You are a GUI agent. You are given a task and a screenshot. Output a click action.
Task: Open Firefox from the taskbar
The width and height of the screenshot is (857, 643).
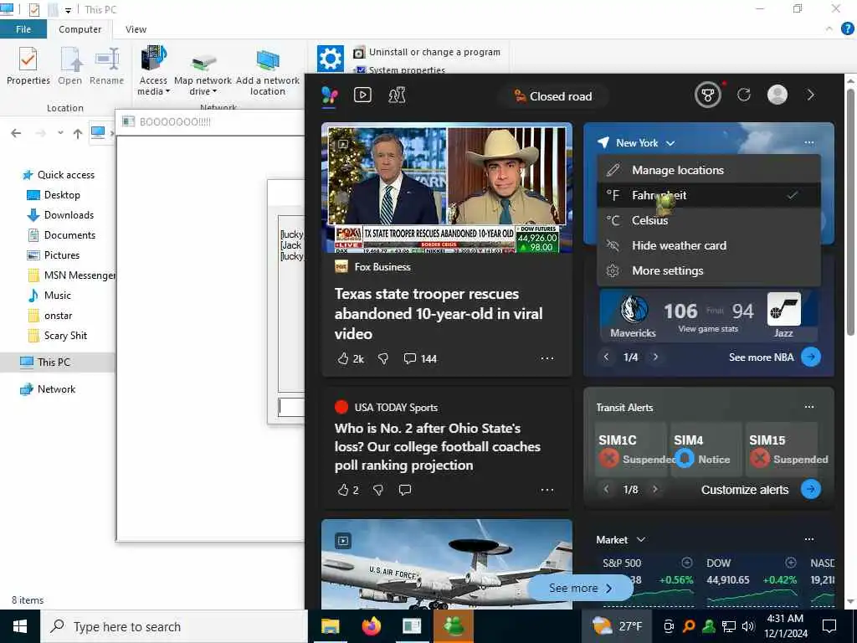[372, 626]
